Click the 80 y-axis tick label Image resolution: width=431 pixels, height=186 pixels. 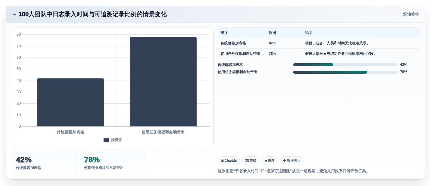[19, 34]
